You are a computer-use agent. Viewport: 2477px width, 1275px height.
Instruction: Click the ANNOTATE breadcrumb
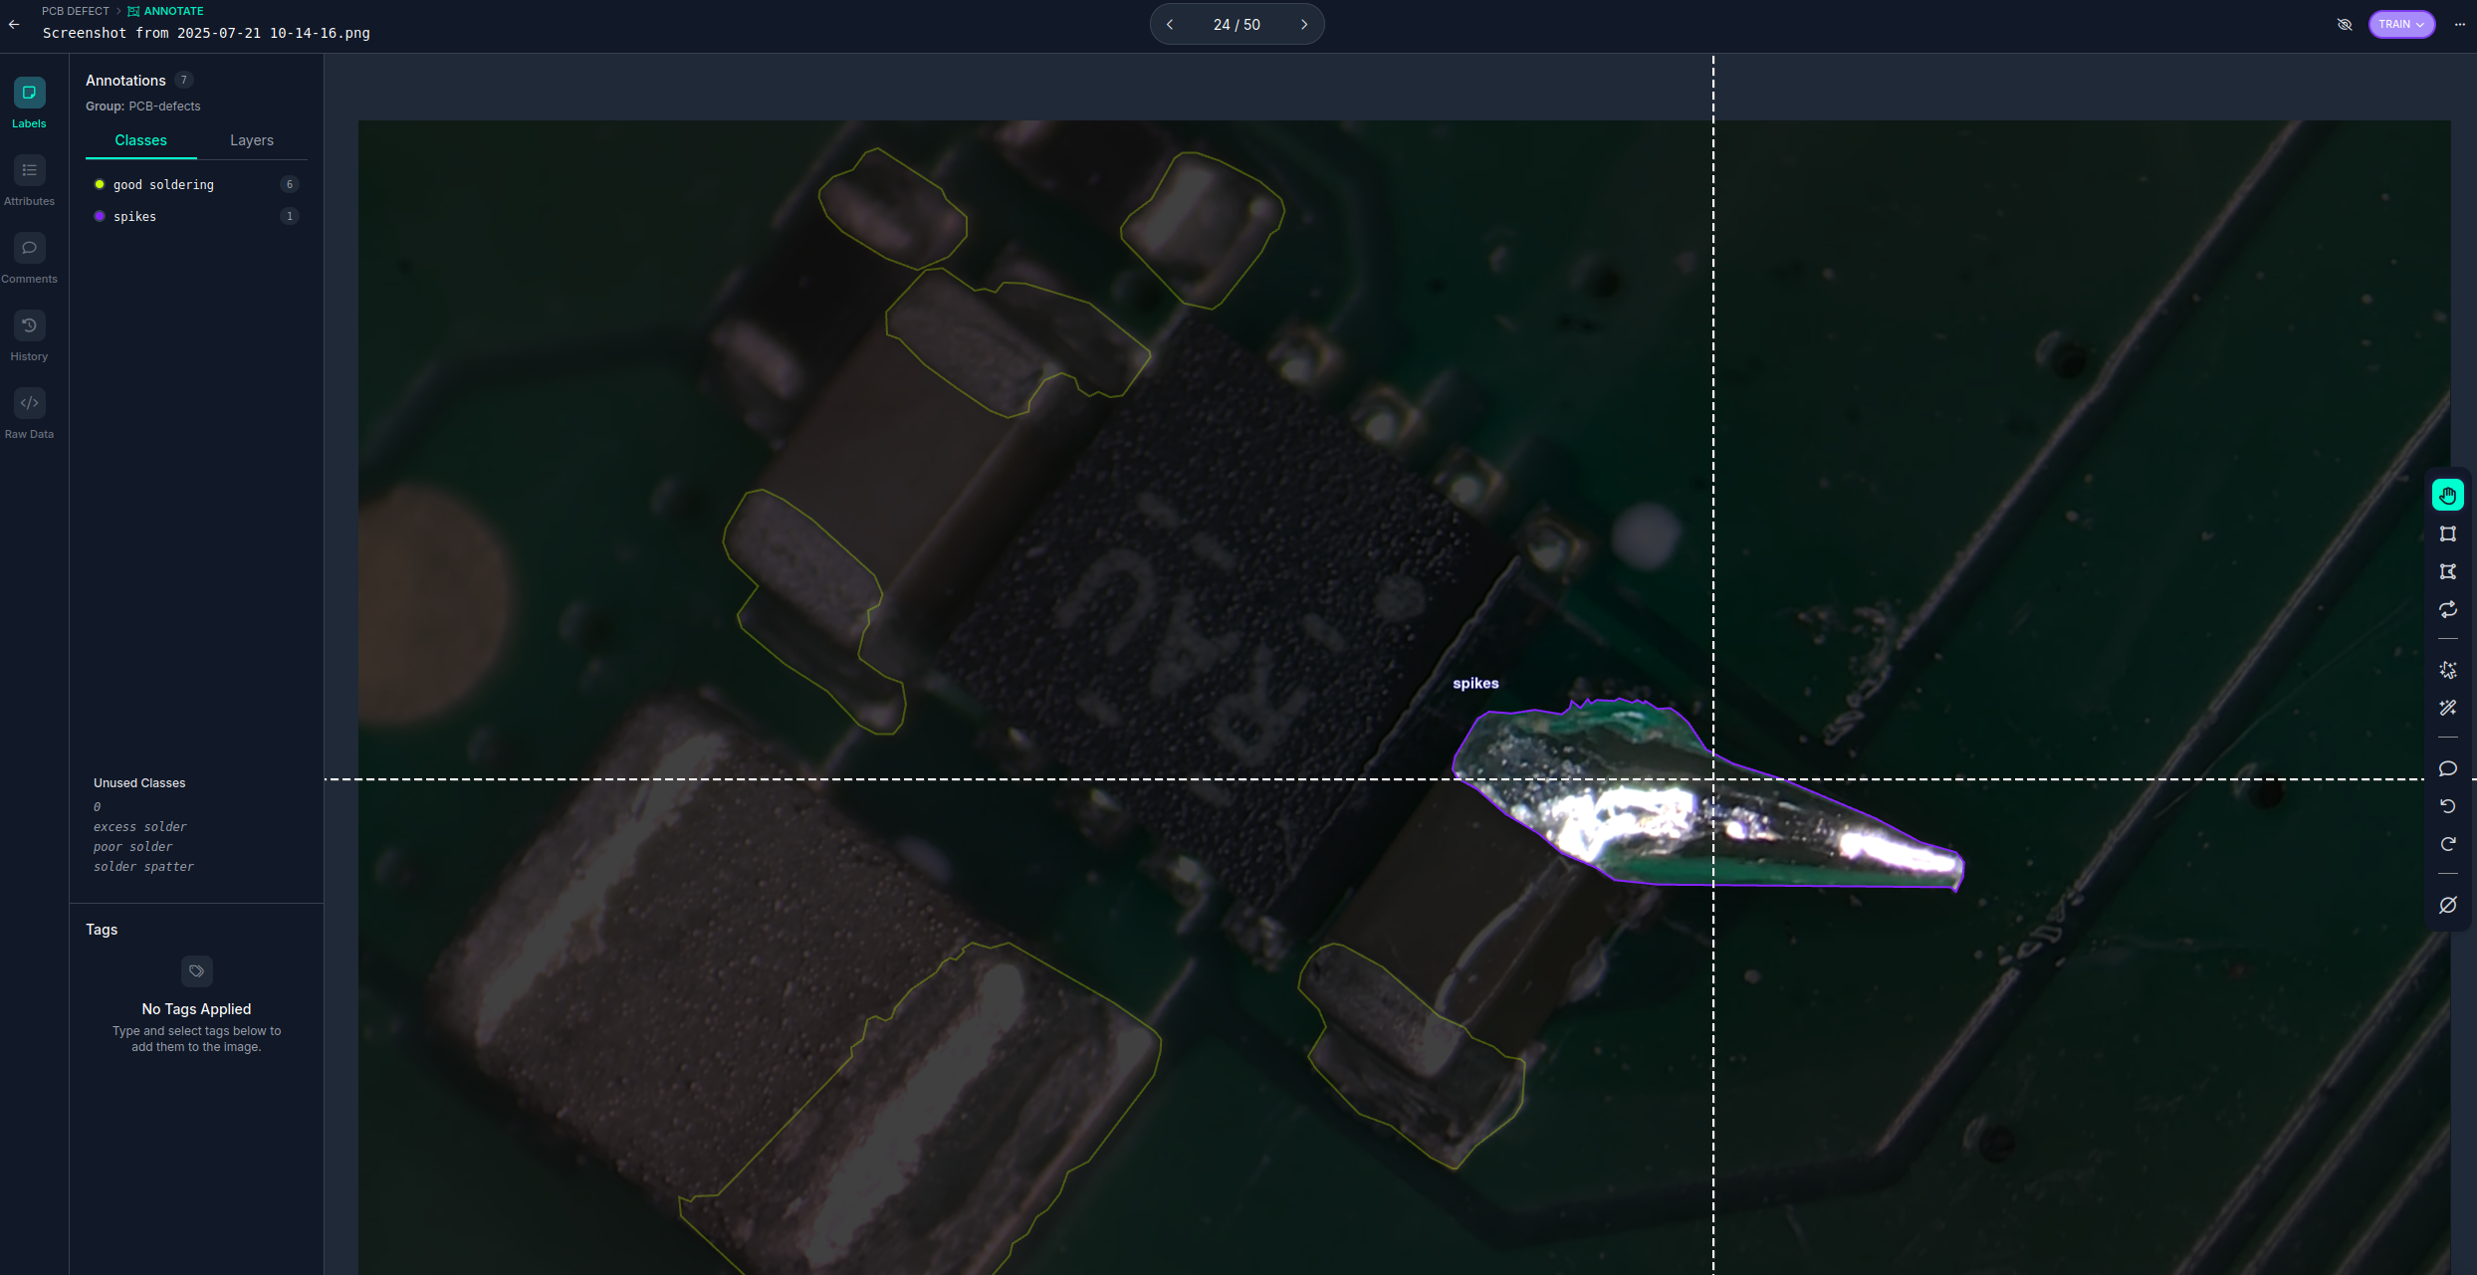pos(166,11)
